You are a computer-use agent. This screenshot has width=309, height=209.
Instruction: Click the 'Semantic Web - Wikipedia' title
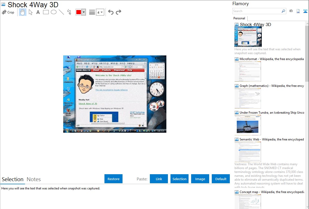[x=272, y=139]
